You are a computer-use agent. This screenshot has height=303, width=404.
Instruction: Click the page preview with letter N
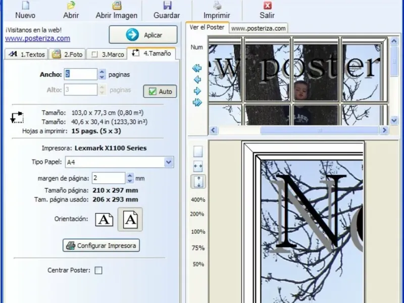coord(303,222)
